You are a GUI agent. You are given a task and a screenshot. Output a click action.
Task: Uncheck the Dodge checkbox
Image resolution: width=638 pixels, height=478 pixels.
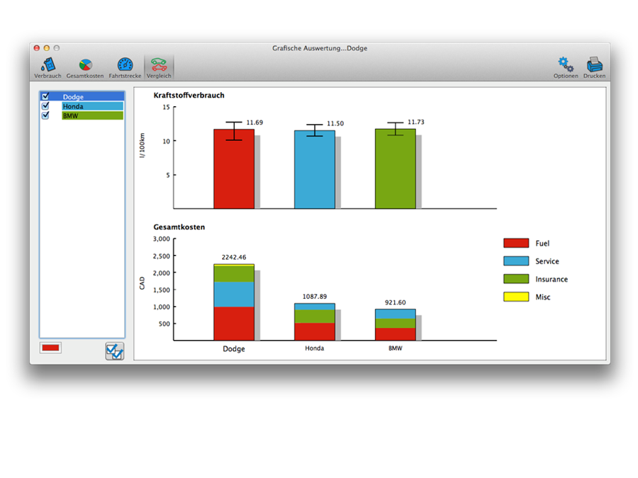[x=46, y=96]
